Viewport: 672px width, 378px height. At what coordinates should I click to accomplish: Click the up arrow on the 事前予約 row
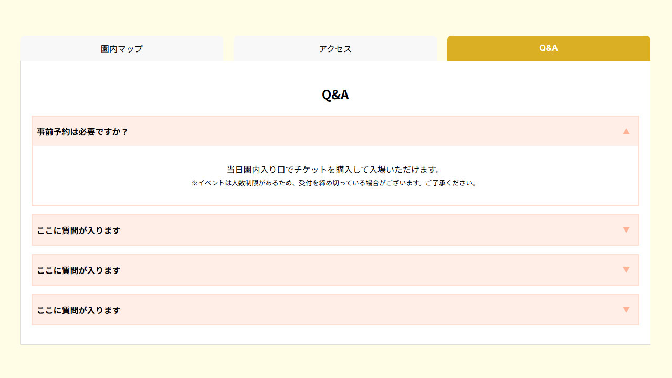[x=626, y=131]
